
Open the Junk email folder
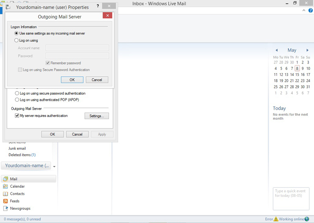(x=17, y=148)
